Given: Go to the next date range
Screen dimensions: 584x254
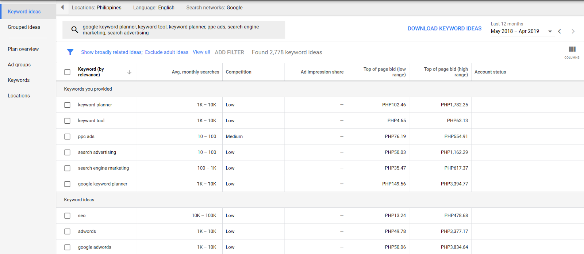Looking at the screenshot, I should pos(573,31).
